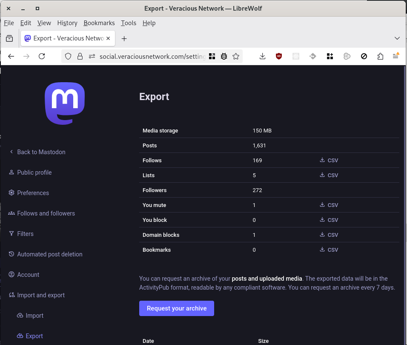Open Automated post deletion settings
407x345 pixels.
coord(49,254)
